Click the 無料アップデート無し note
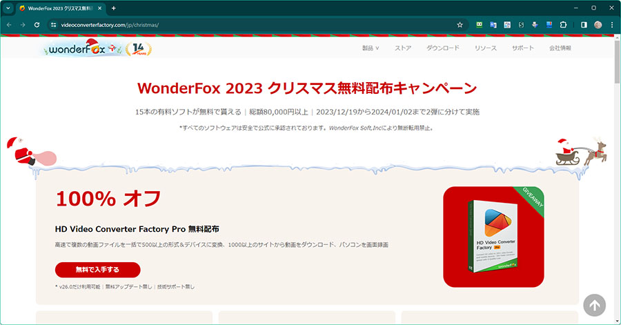The width and height of the screenshot is (621, 325). pyautogui.click(x=129, y=286)
